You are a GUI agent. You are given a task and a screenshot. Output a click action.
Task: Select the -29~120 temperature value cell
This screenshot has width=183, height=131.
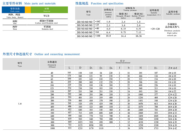point(153,28)
